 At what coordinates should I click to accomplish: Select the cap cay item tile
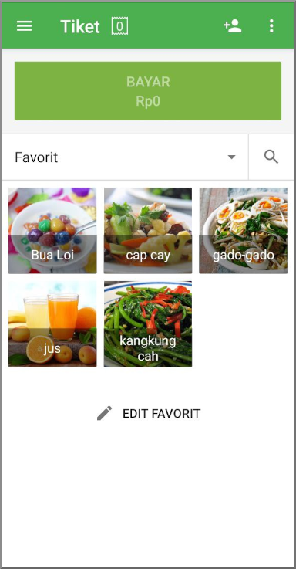coord(148,230)
